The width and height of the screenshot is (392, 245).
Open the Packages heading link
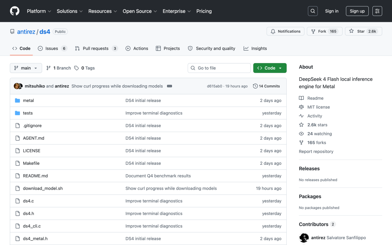pos(310,196)
